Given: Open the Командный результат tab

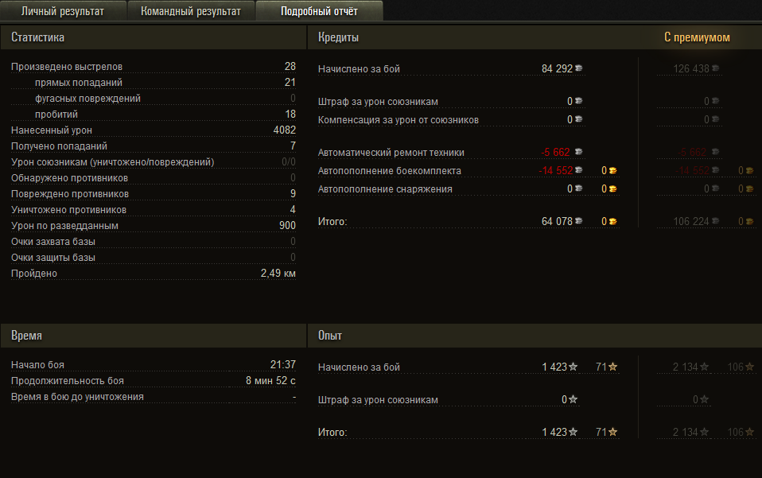Looking at the screenshot, I should (x=191, y=11).
